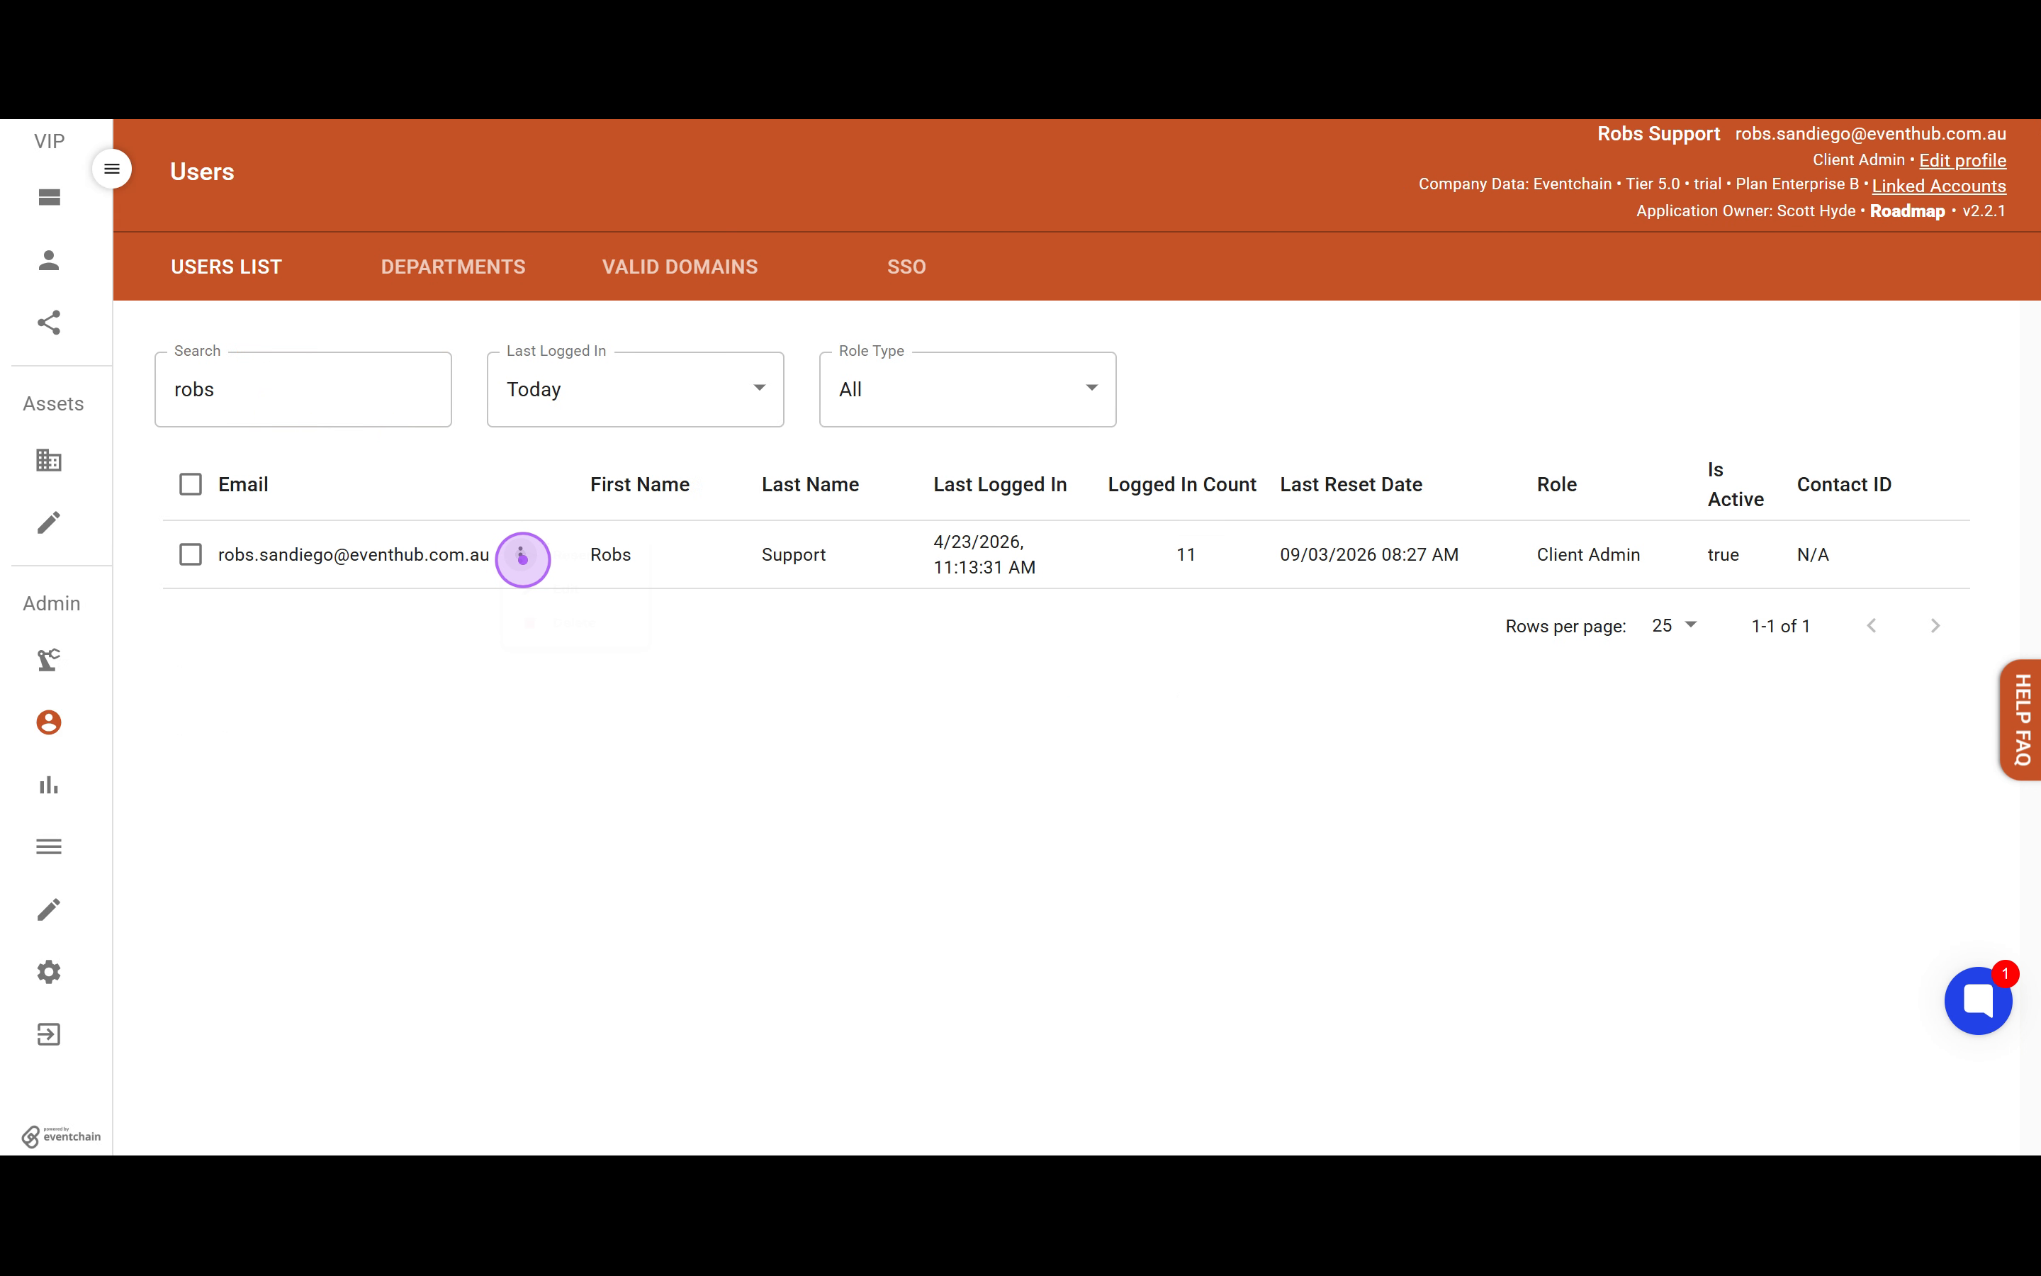Viewport: 2041px width, 1276px height.
Task: Switch to SSO tab
Action: (906, 267)
